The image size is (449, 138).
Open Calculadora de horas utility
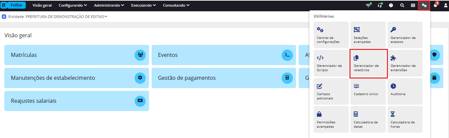(405, 120)
